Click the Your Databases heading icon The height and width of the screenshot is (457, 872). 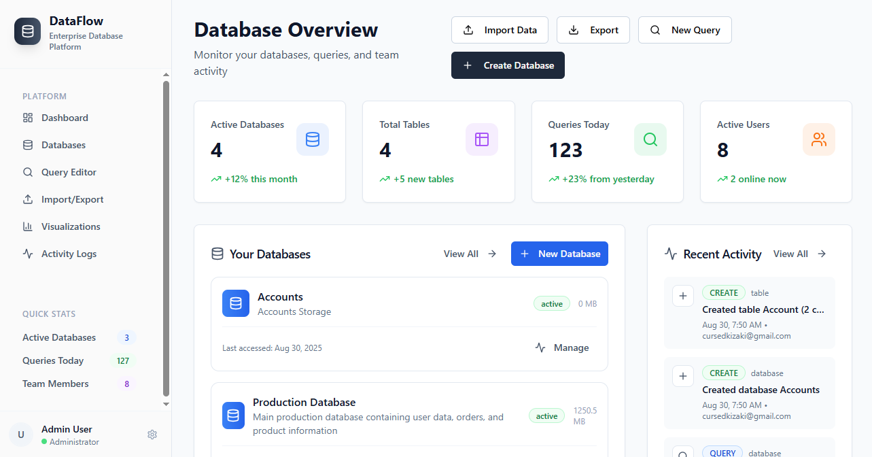coord(217,254)
